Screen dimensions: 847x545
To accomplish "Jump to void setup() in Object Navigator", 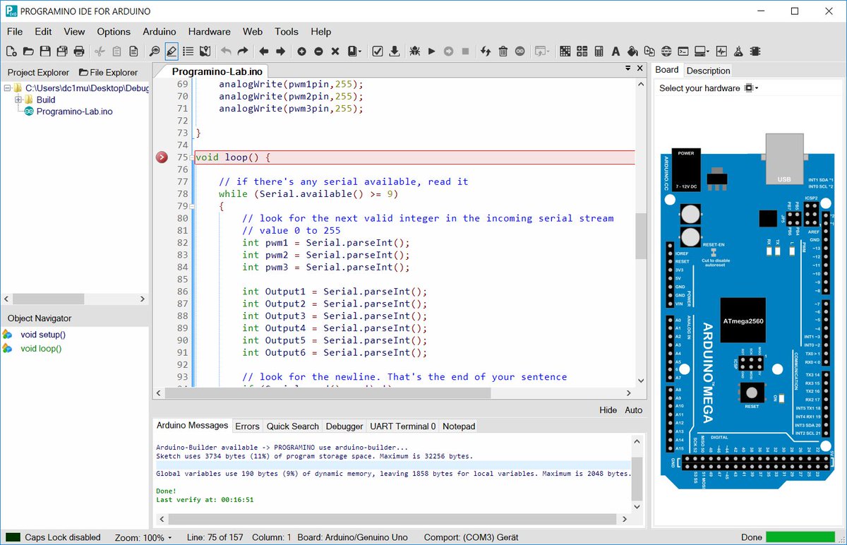I will pyautogui.click(x=43, y=335).
